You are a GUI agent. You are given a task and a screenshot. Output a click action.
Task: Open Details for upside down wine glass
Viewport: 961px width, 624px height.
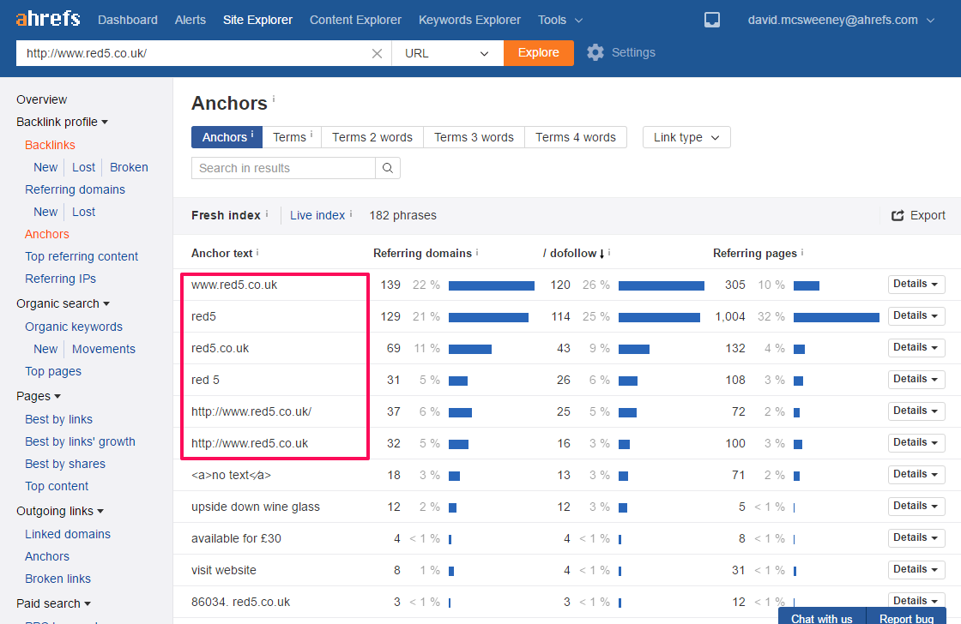click(916, 507)
